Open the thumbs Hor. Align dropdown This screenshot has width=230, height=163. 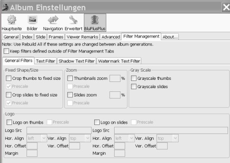pyautogui.click(x=37, y=138)
